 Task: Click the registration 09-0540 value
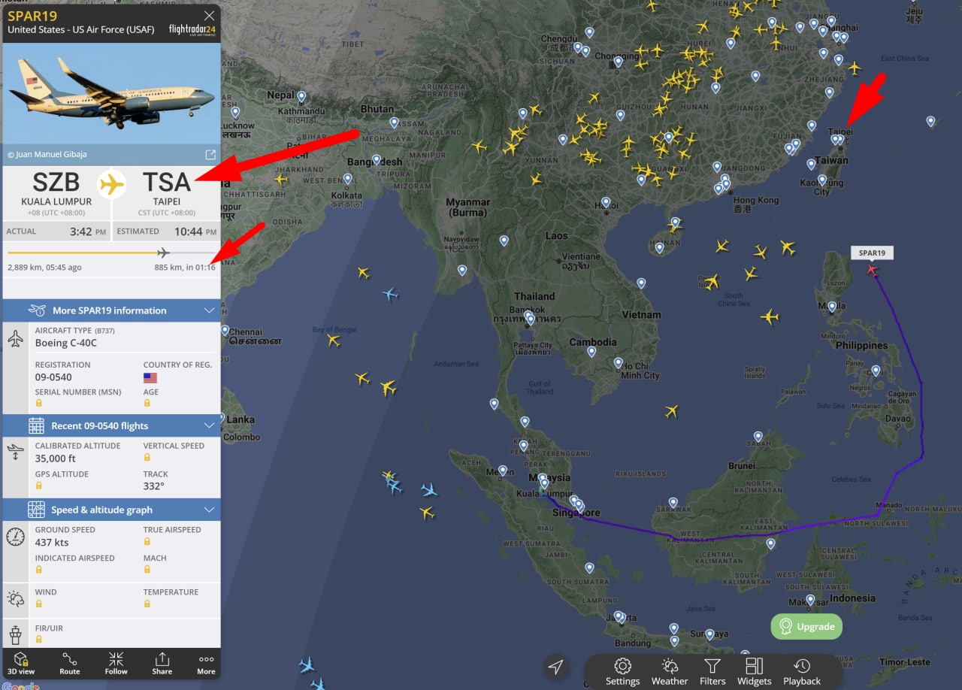[x=53, y=377]
